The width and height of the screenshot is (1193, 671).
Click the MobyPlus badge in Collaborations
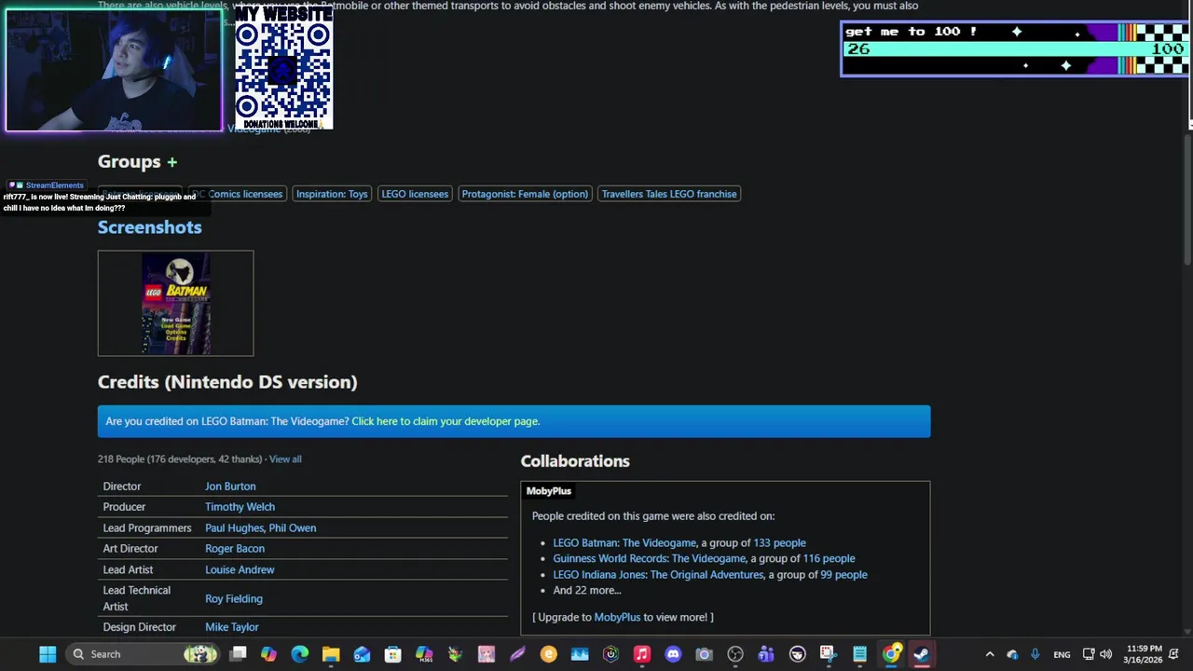(548, 491)
